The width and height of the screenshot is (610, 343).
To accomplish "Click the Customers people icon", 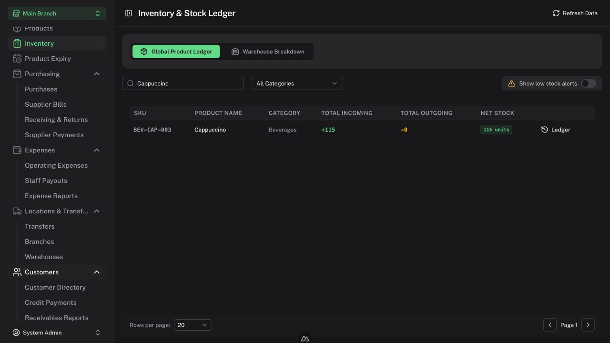I will tap(17, 272).
